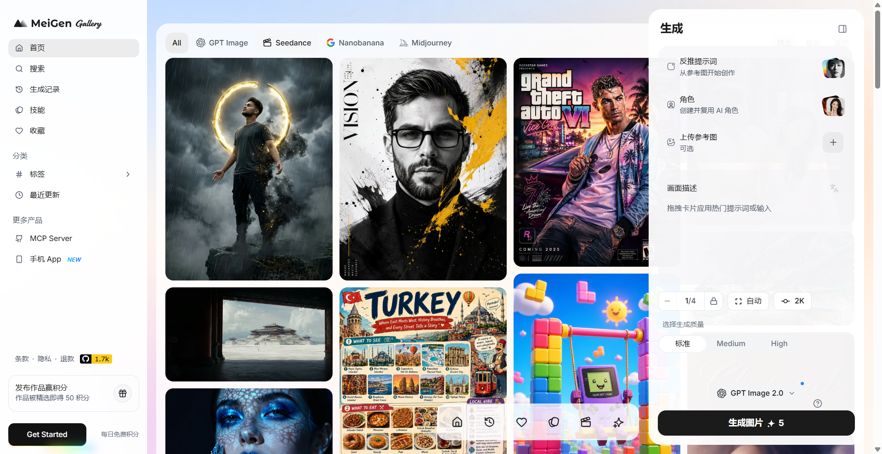Image resolution: width=882 pixels, height=454 pixels.
Task: Select the Midjourney filter tab
Action: [425, 43]
